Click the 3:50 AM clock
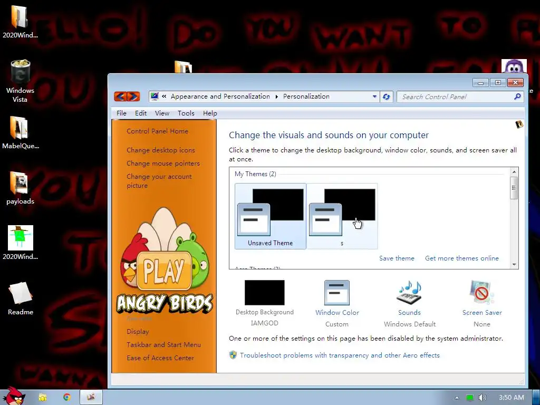Image resolution: width=540 pixels, height=405 pixels. click(x=512, y=398)
